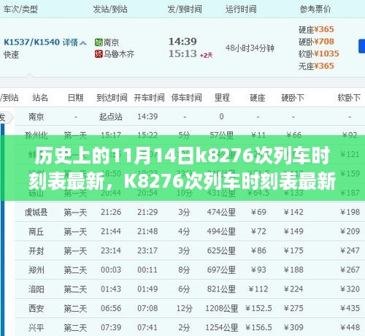The height and width of the screenshot is (336, 365).
Task: Click the green 始 origin station icon
Action: [99, 42]
